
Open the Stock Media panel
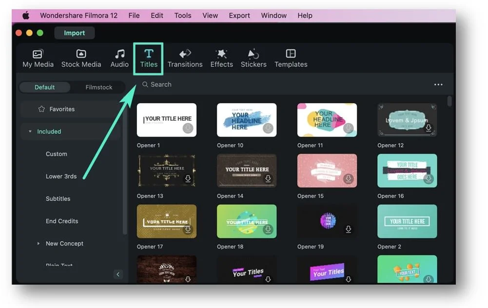click(81, 58)
